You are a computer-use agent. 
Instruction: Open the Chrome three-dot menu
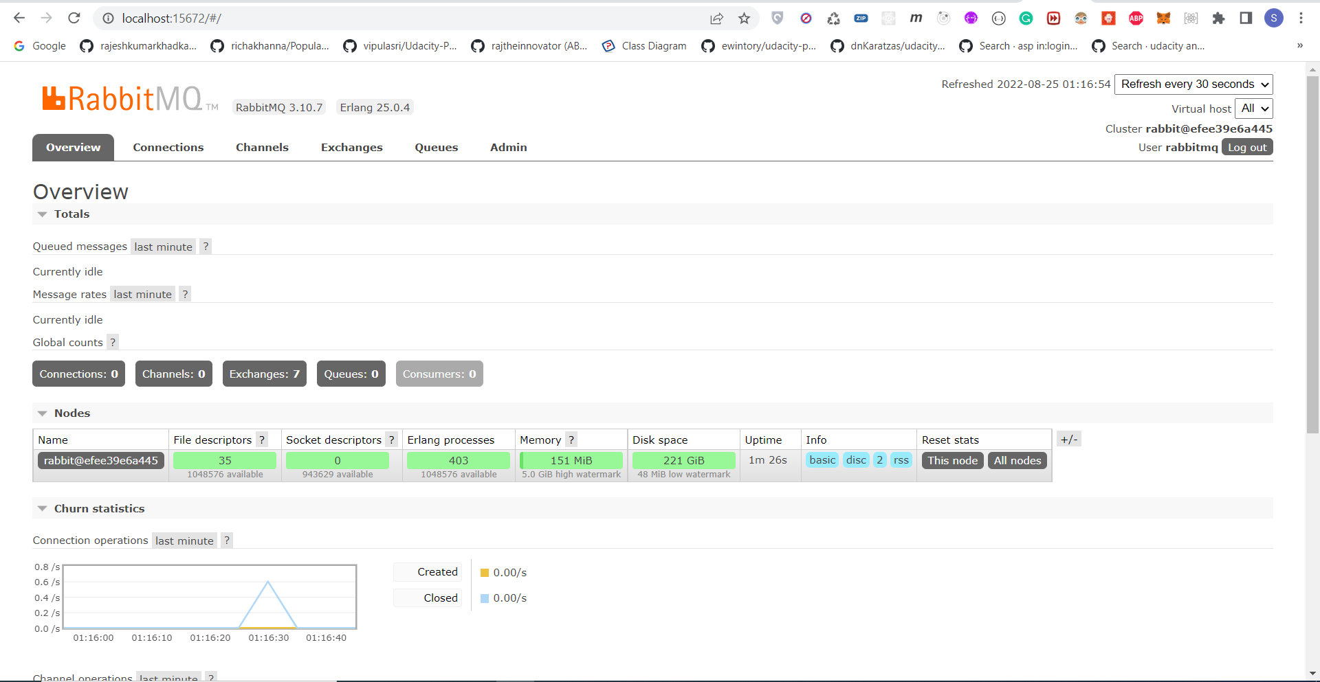click(x=1301, y=19)
